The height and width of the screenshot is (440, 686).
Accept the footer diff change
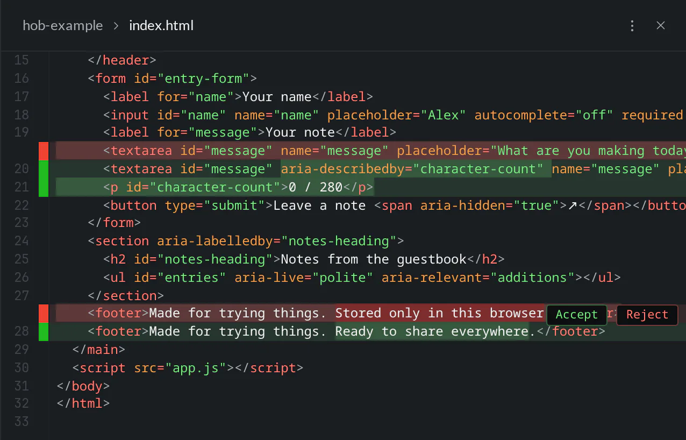point(576,315)
